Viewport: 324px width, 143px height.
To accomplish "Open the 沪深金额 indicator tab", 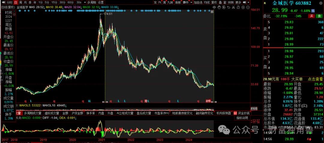I will (x=77, y=113).
